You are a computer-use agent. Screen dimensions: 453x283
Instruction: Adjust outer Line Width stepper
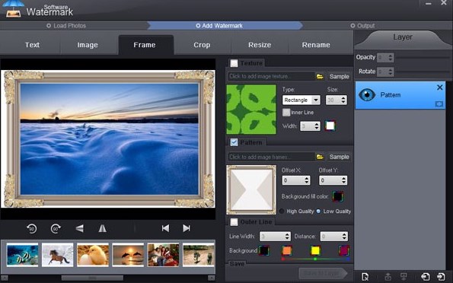pyautogui.click(x=275, y=237)
